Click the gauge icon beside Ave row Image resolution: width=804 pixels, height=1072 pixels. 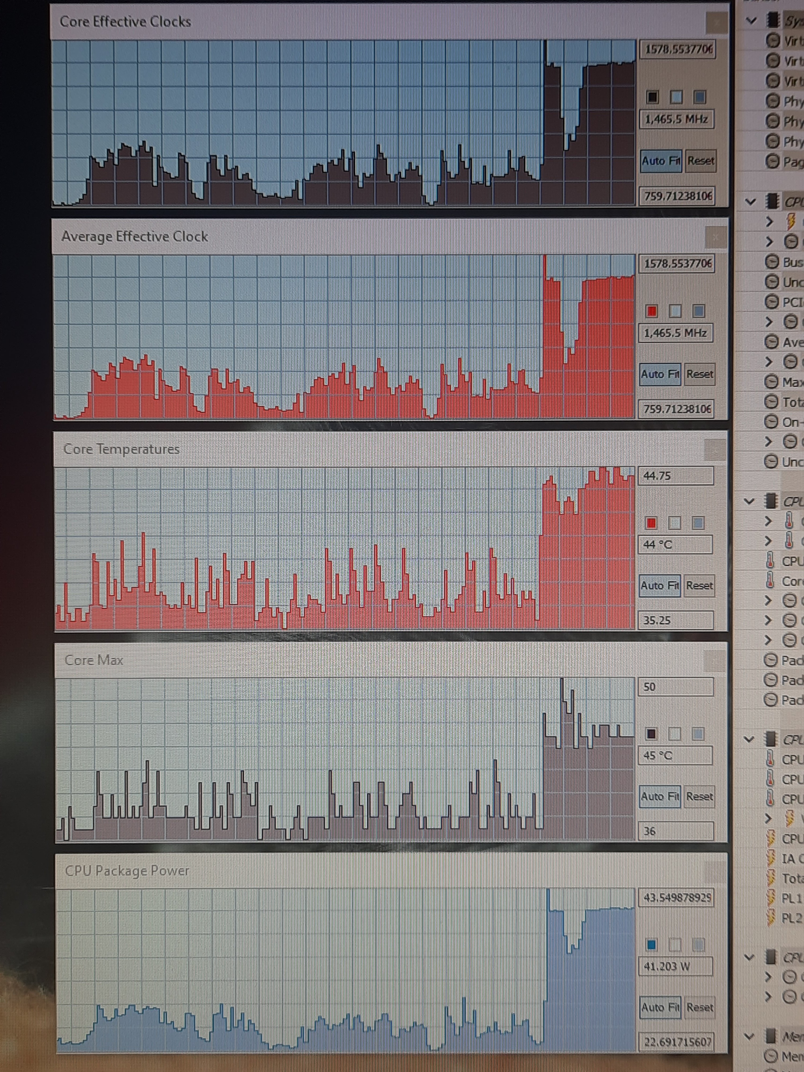click(772, 342)
